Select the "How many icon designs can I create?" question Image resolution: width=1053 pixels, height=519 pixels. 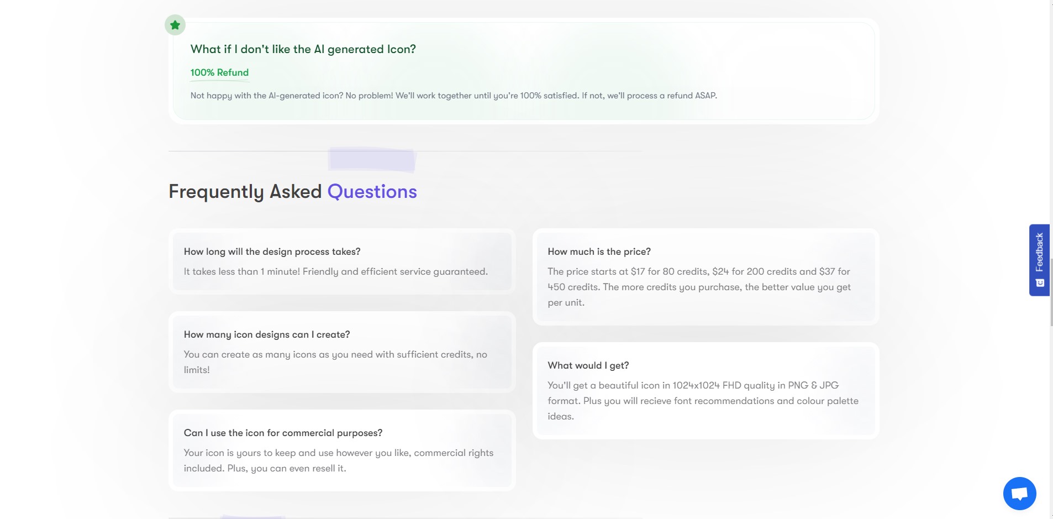(x=267, y=334)
